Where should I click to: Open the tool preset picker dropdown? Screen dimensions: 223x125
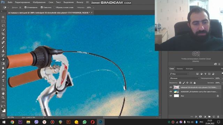pyautogui.click(x=8, y=7)
